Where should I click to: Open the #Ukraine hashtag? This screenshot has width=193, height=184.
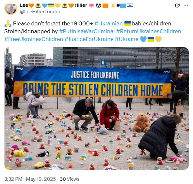(x=127, y=39)
